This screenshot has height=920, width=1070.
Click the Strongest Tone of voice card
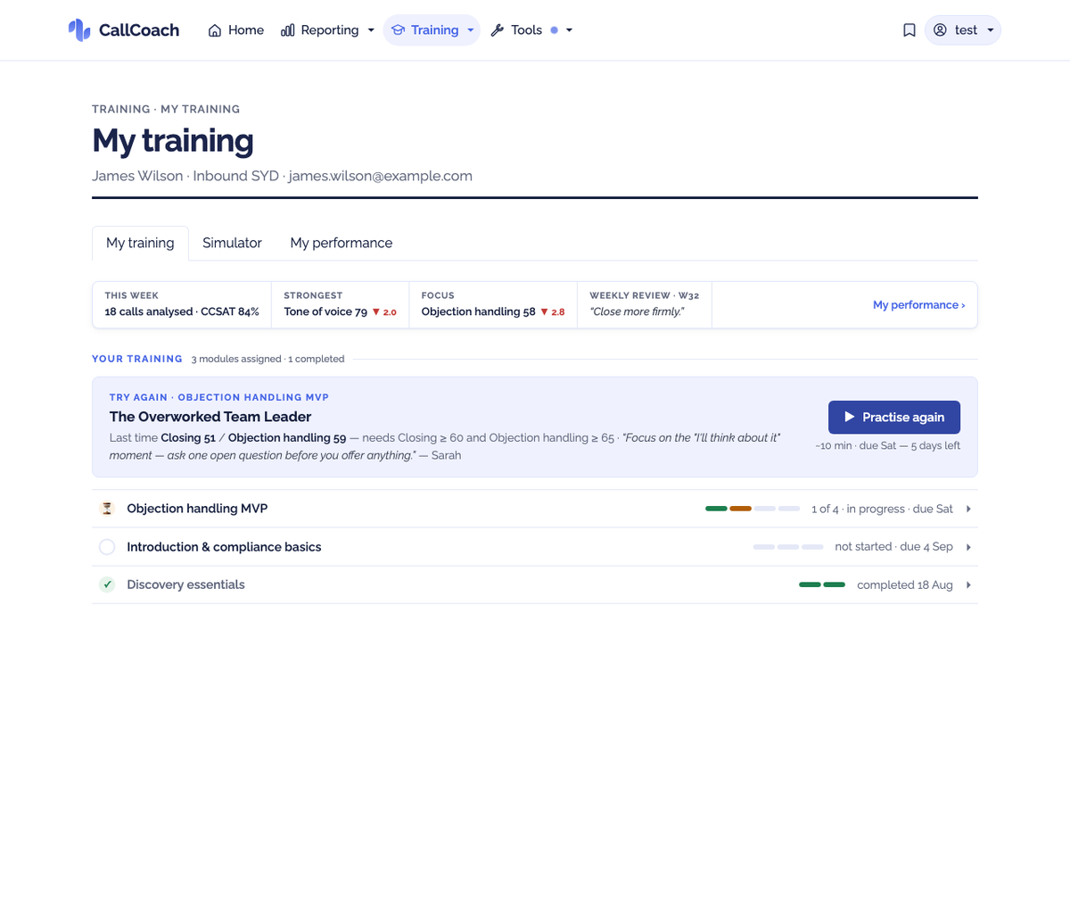341,305
